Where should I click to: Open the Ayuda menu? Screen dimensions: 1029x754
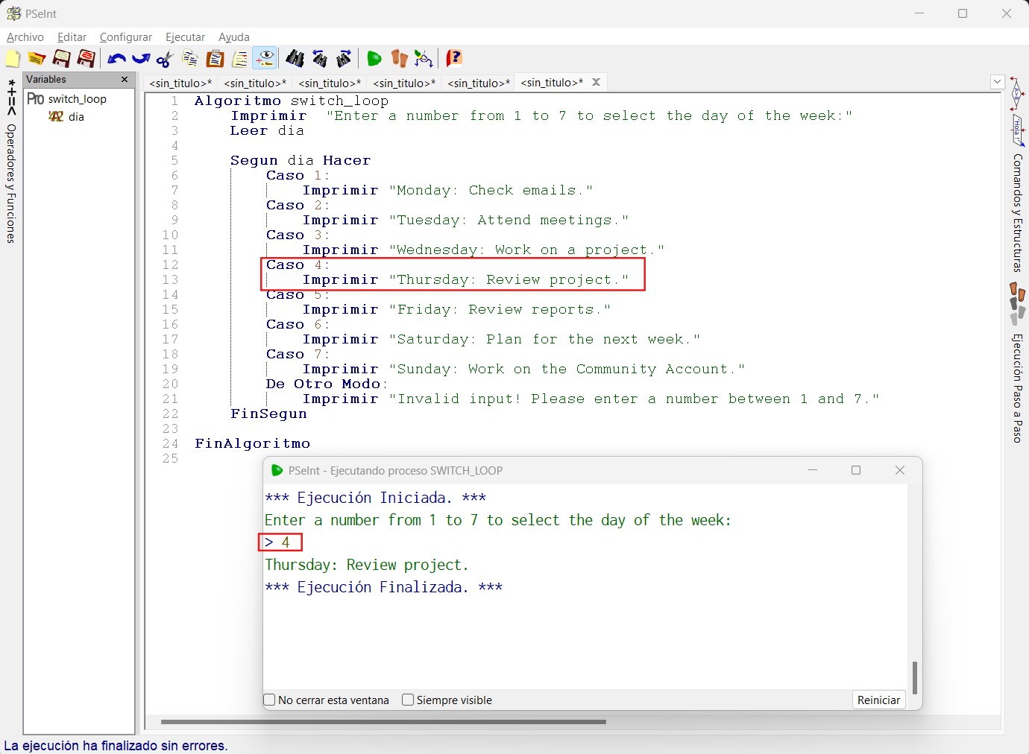234,37
